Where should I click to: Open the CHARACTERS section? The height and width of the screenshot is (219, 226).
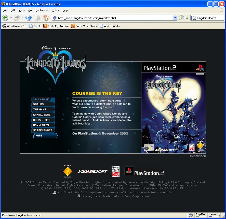point(43,115)
